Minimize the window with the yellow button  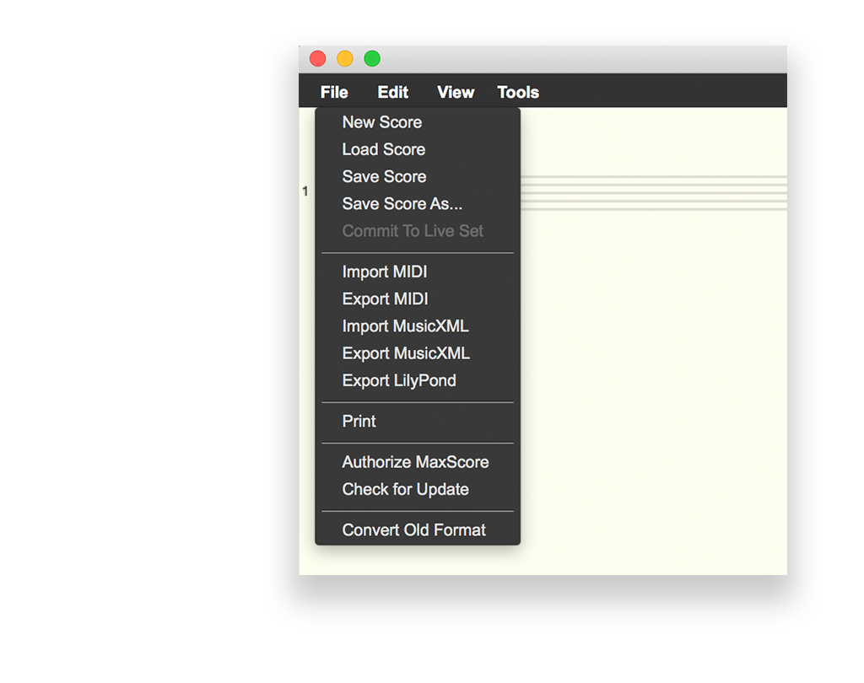(x=345, y=58)
